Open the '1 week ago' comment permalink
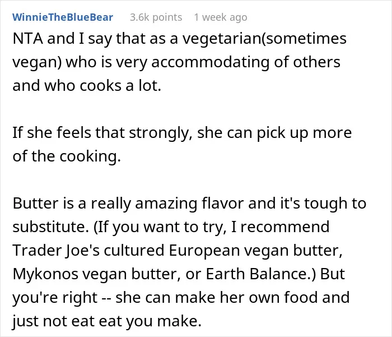 click(x=221, y=17)
